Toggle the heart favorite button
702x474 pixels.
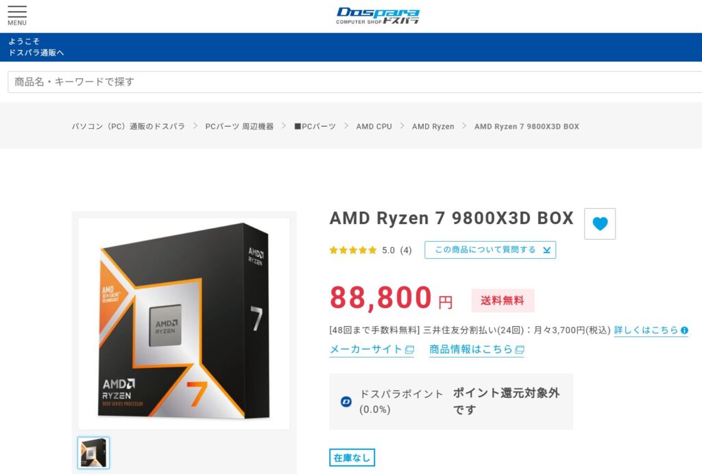click(x=600, y=223)
